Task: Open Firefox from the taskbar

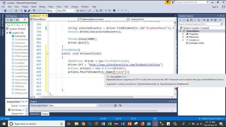Action: click(142, 124)
